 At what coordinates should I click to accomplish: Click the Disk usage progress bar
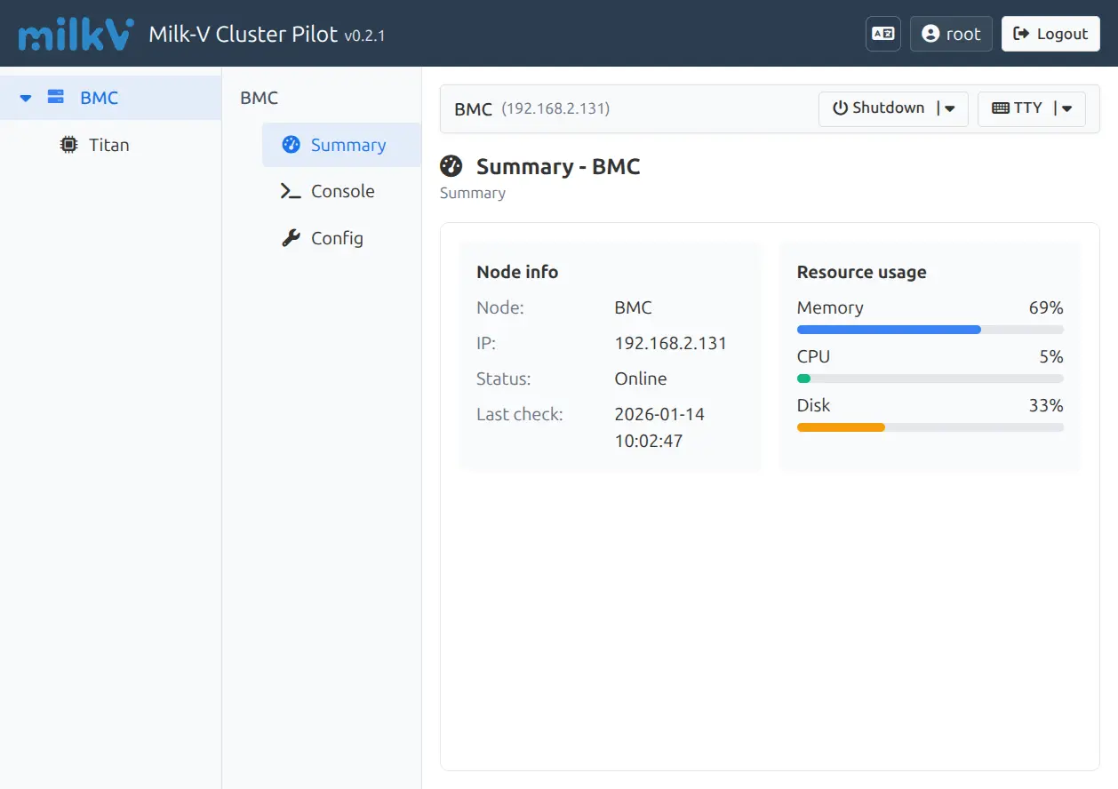(x=930, y=427)
